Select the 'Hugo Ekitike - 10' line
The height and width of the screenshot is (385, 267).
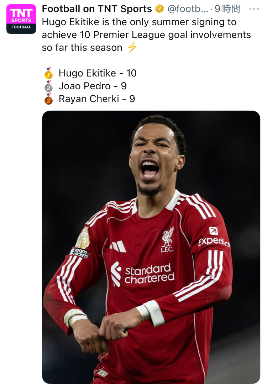98,73
